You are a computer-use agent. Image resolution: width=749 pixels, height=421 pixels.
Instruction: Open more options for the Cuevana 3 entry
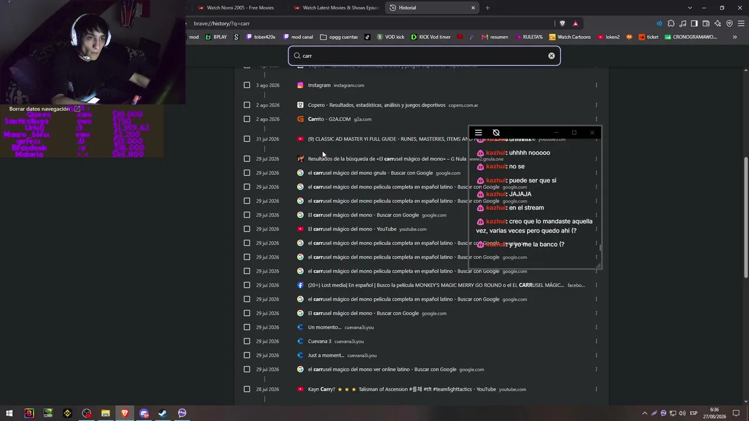(x=596, y=341)
